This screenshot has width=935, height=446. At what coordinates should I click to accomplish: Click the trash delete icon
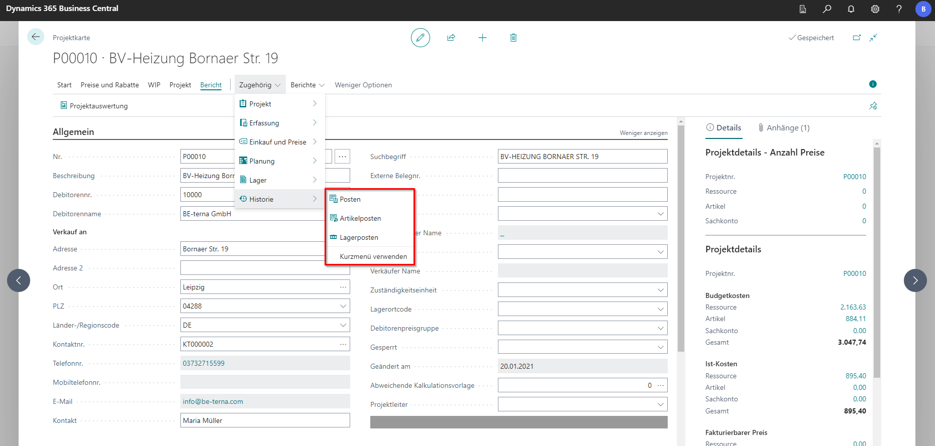coord(513,38)
